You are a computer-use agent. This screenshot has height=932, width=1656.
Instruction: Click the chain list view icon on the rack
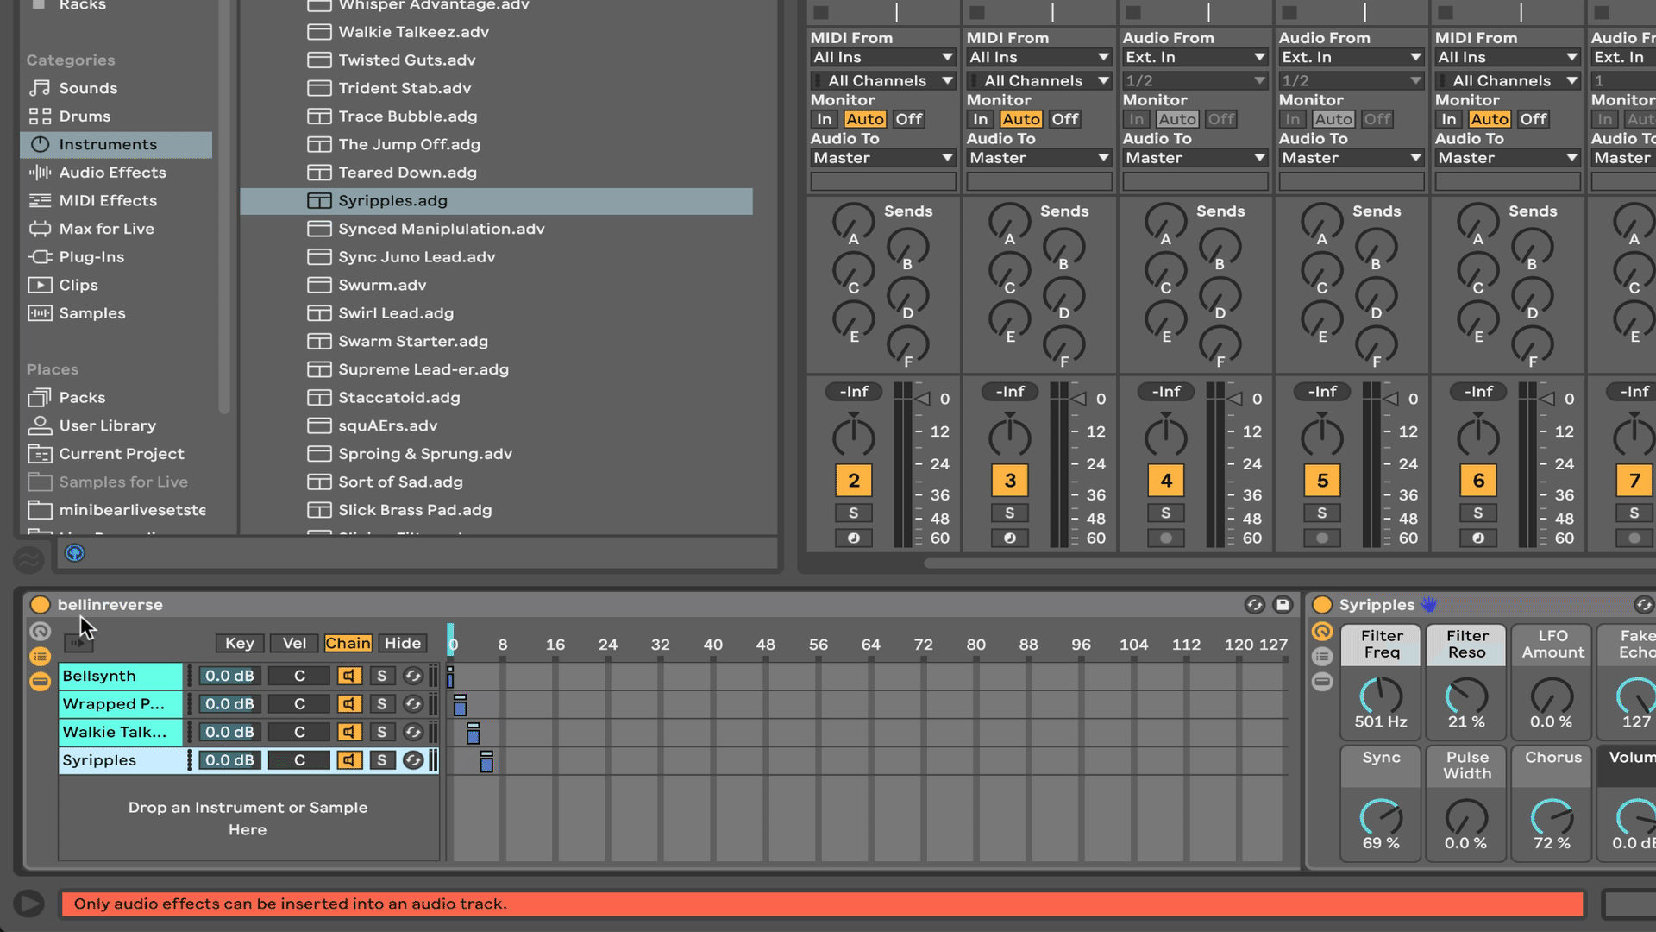(40, 657)
